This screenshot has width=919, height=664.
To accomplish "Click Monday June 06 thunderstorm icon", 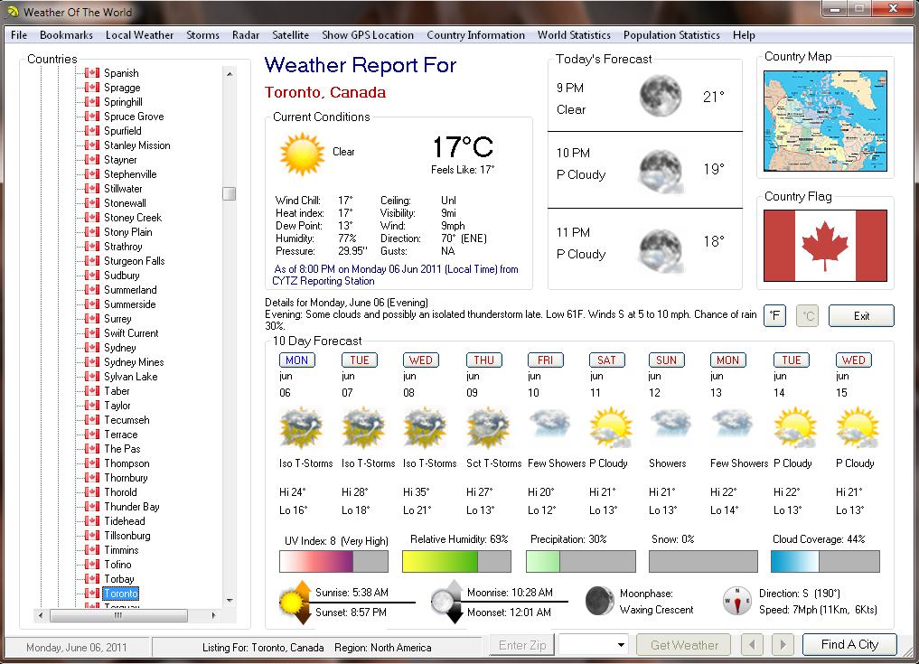I will click(x=297, y=426).
